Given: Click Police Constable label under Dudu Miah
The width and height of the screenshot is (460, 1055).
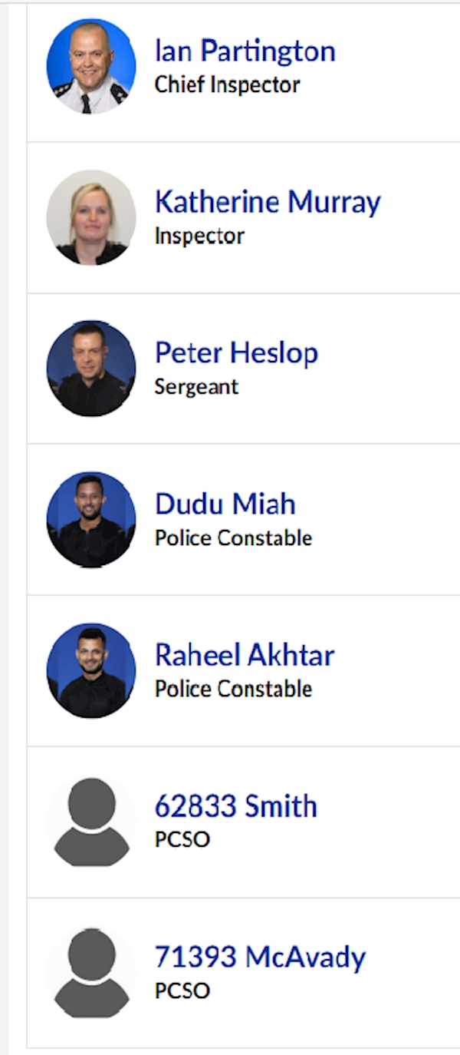Looking at the screenshot, I should [x=233, y=537].
